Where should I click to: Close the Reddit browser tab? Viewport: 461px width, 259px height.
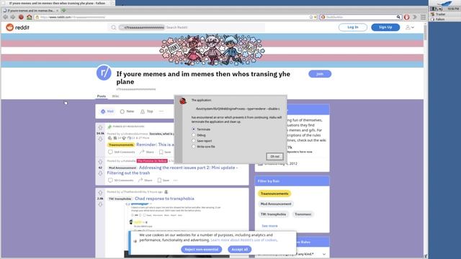[58, 10]
